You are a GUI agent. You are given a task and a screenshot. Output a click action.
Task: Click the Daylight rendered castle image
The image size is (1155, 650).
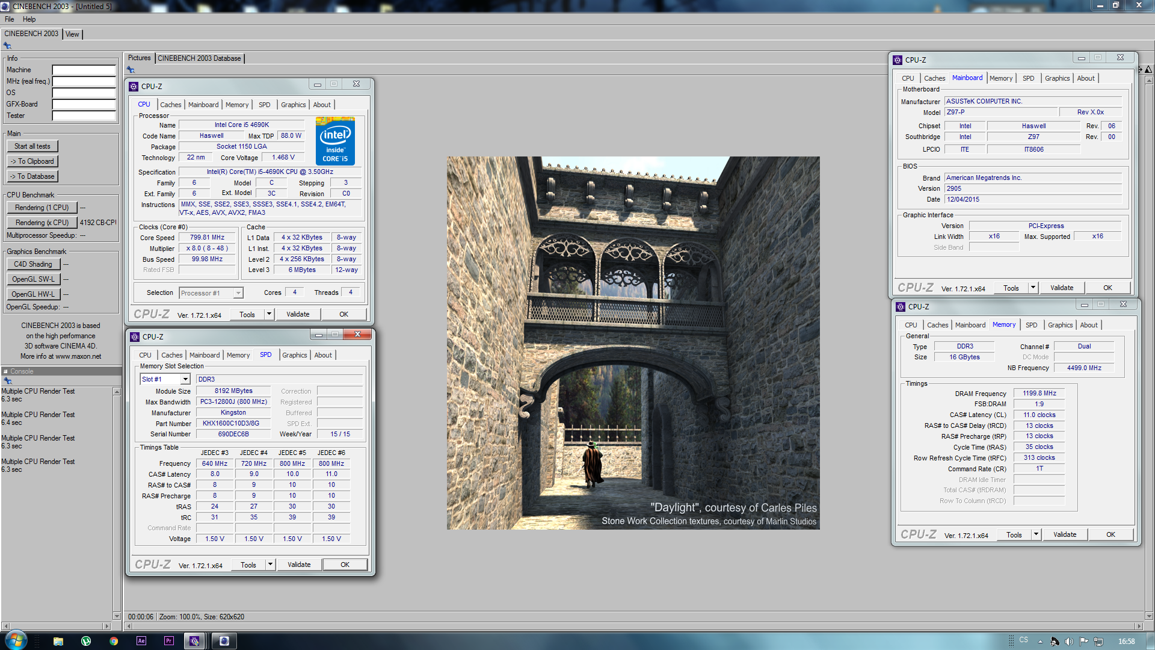pyautogui.click(x=633, y=343)
